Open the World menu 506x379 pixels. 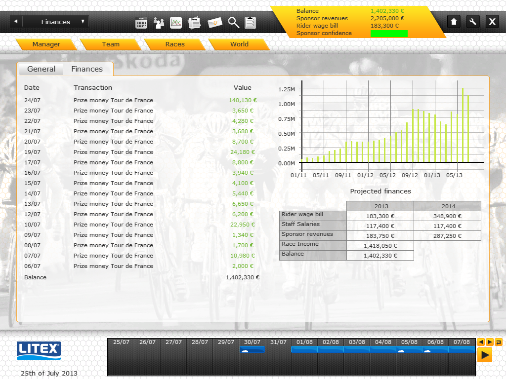239,44
